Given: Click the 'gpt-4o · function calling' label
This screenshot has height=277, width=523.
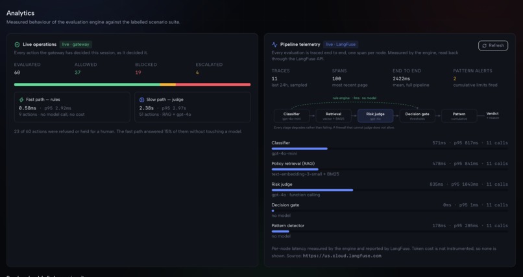Looking at the screenshot, I should coord(295,195).
